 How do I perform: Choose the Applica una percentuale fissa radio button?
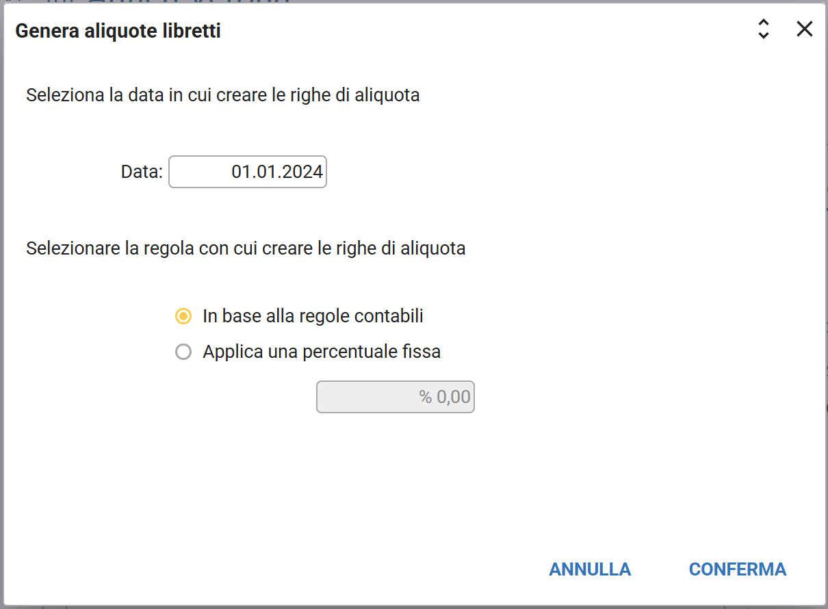183,352
